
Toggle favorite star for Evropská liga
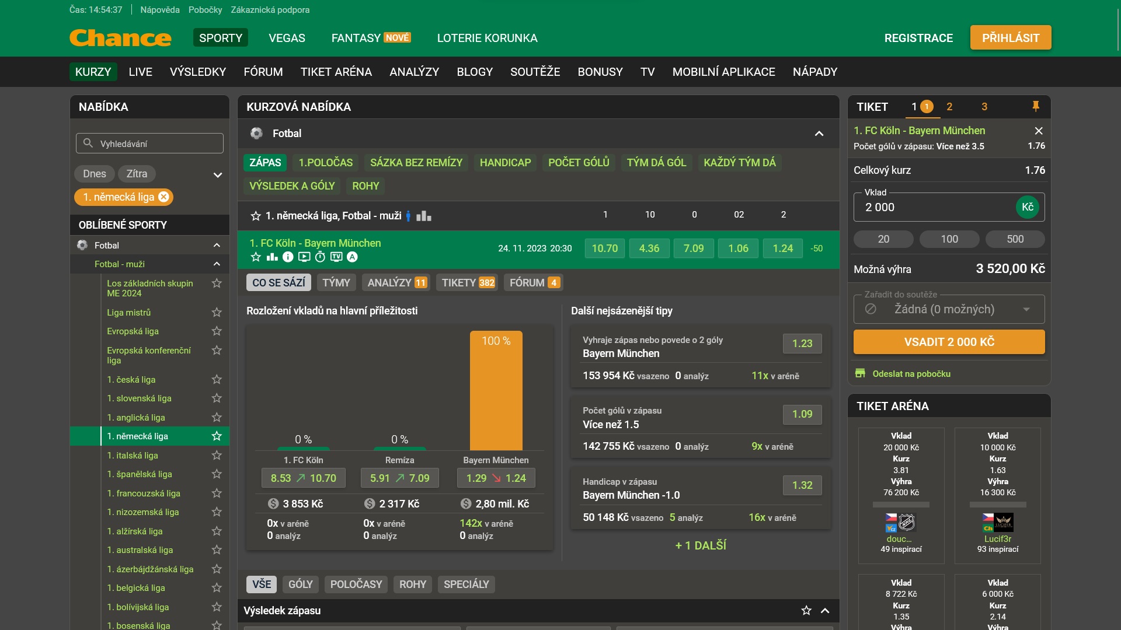point(217,331)
